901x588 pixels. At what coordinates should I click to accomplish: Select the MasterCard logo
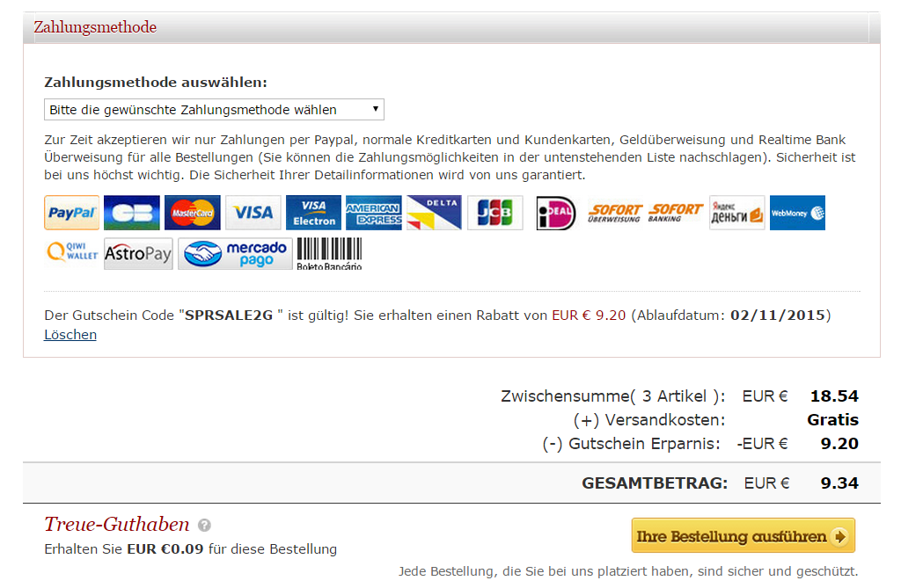[193, 213]
